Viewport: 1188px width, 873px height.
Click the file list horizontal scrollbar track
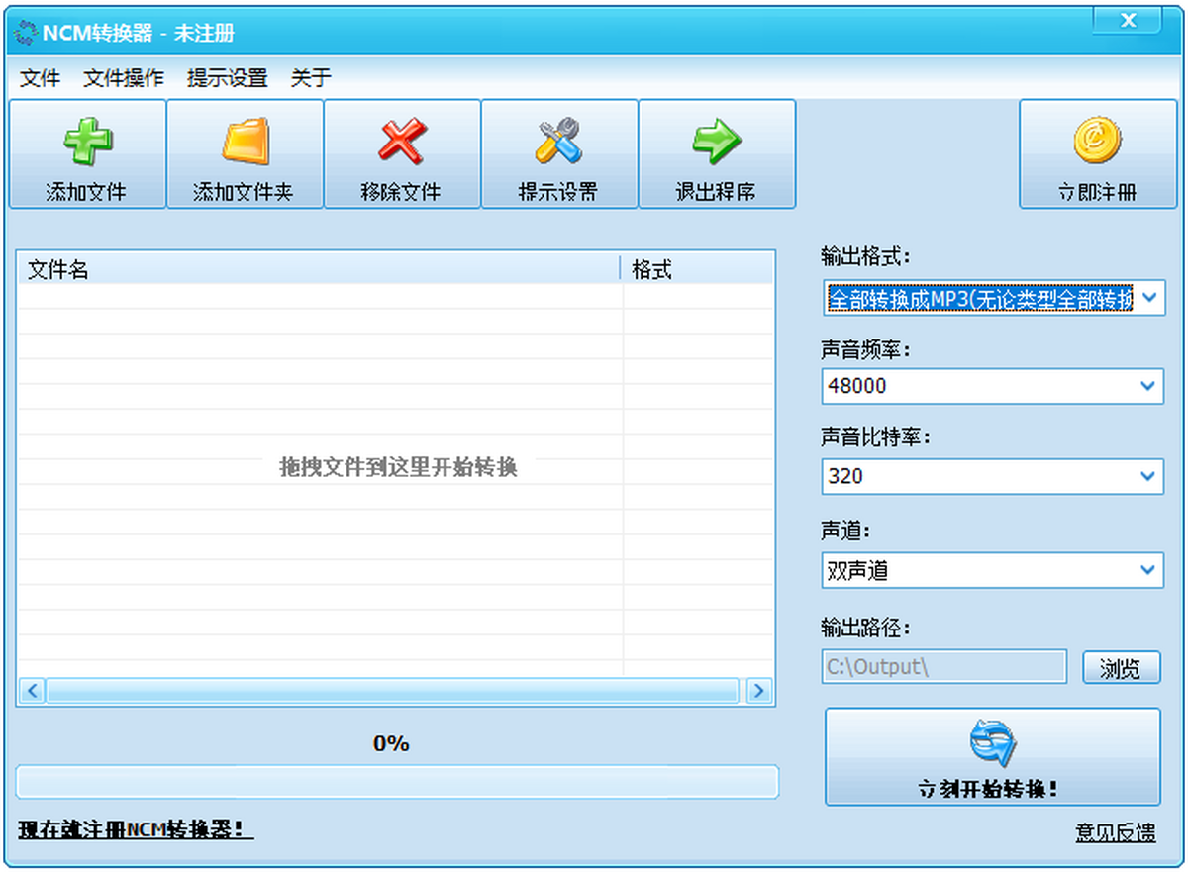pyautogui.click(x=393, y=691)
